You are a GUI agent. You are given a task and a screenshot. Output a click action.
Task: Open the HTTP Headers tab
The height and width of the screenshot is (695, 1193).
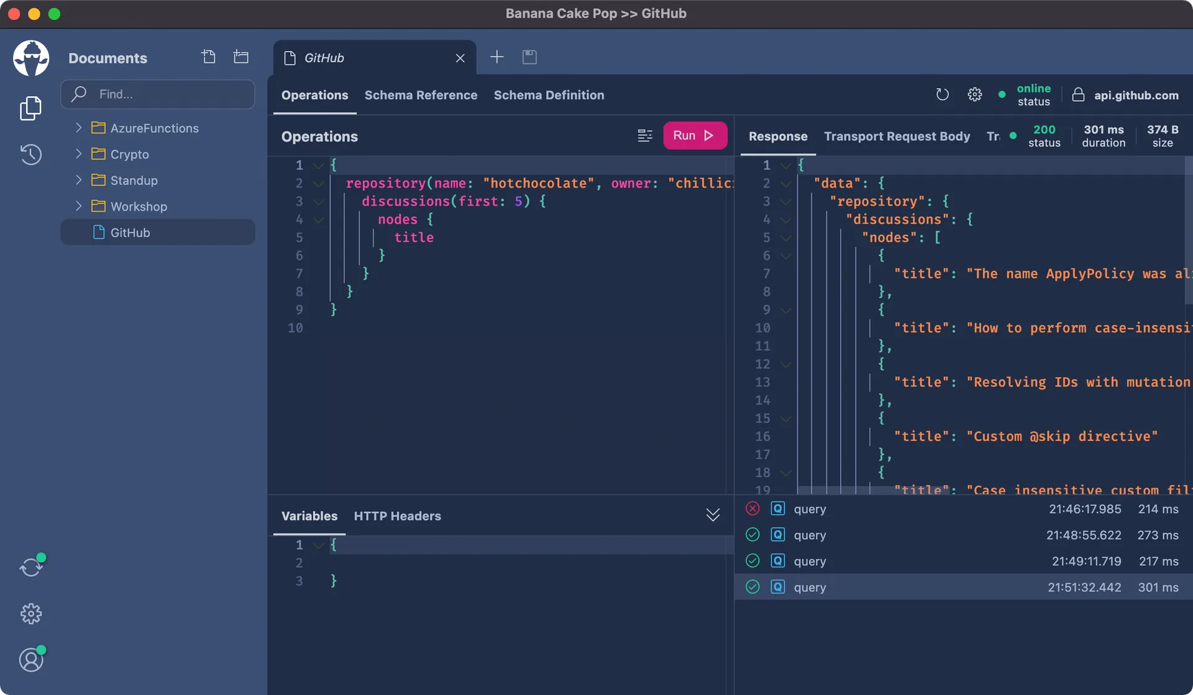[x=397, y=516]
